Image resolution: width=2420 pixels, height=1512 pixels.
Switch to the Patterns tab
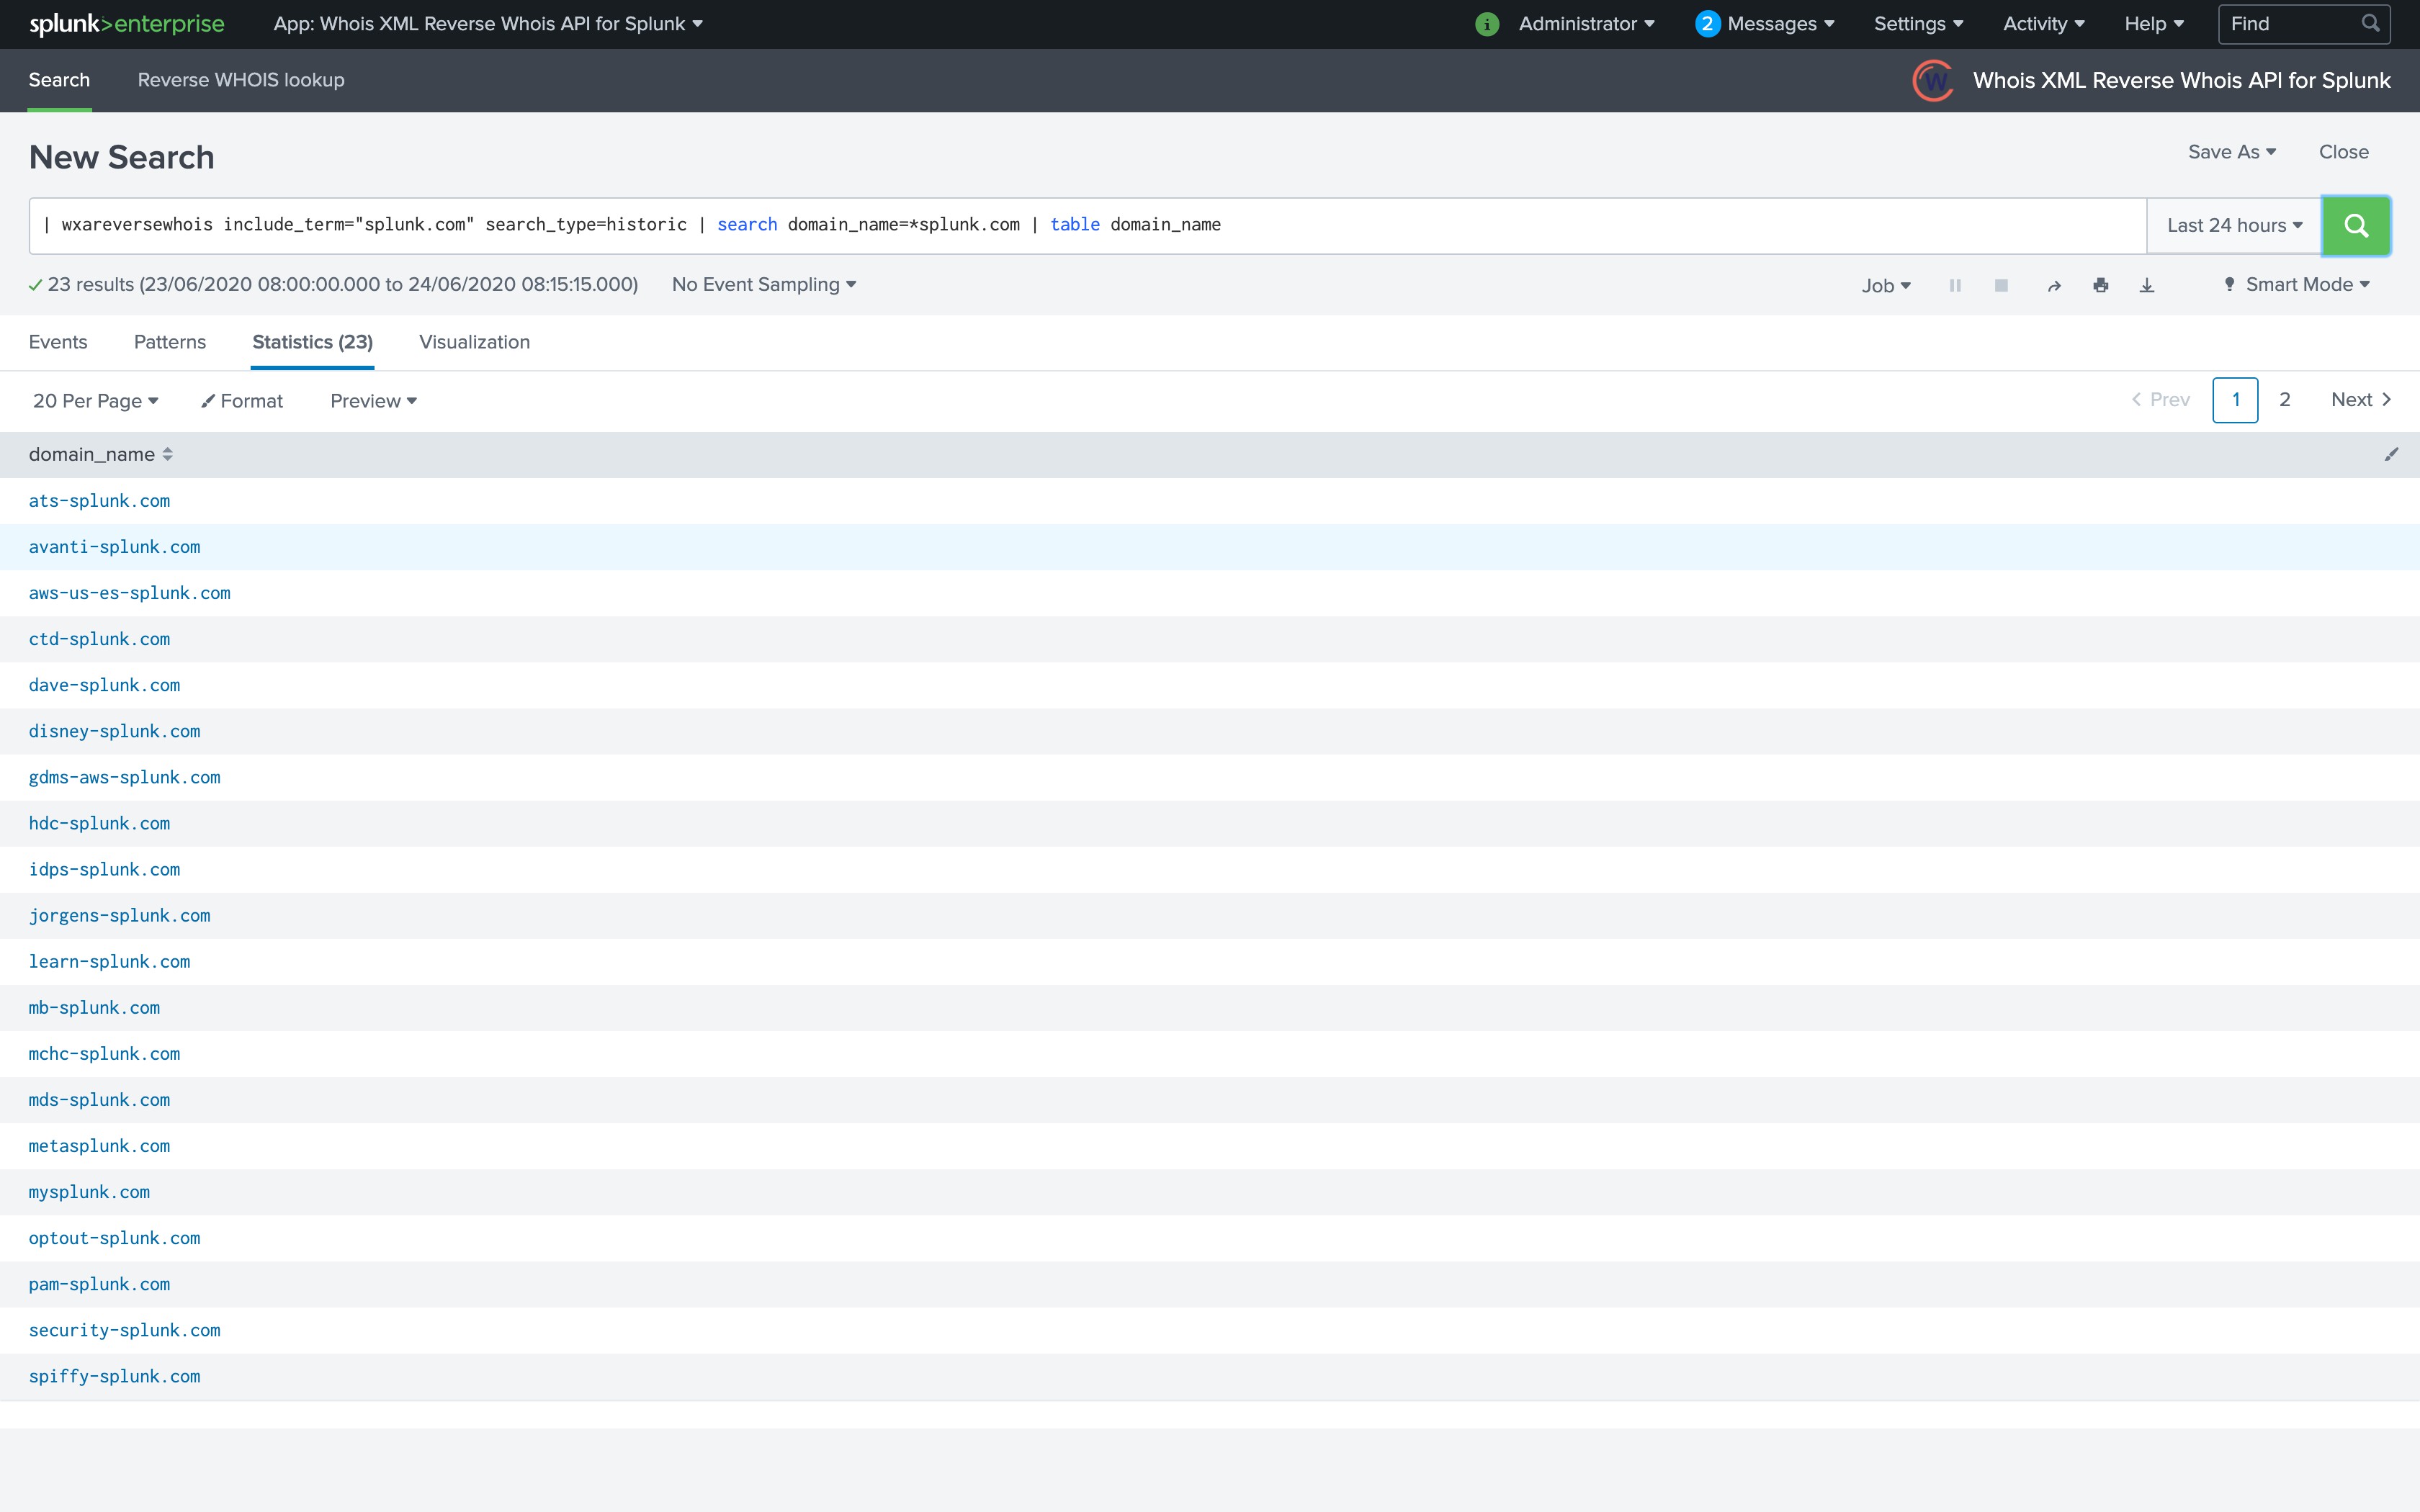click(x=170, y=342)
